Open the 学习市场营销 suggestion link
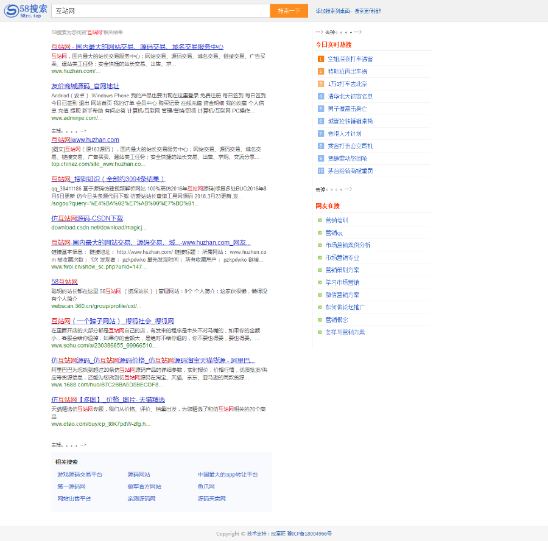 coord(342,282)
